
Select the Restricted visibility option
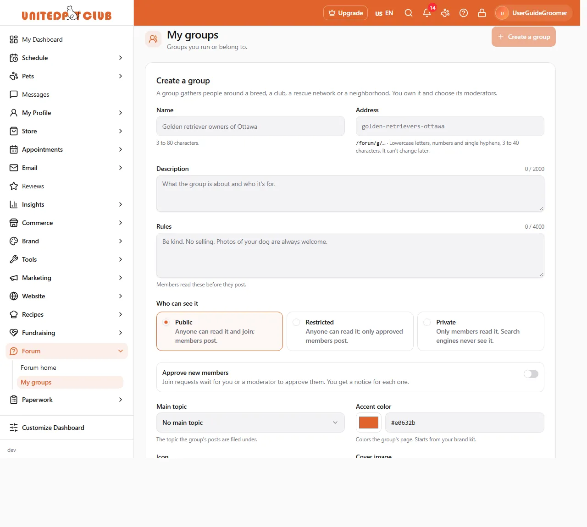(x=350, y=331)
